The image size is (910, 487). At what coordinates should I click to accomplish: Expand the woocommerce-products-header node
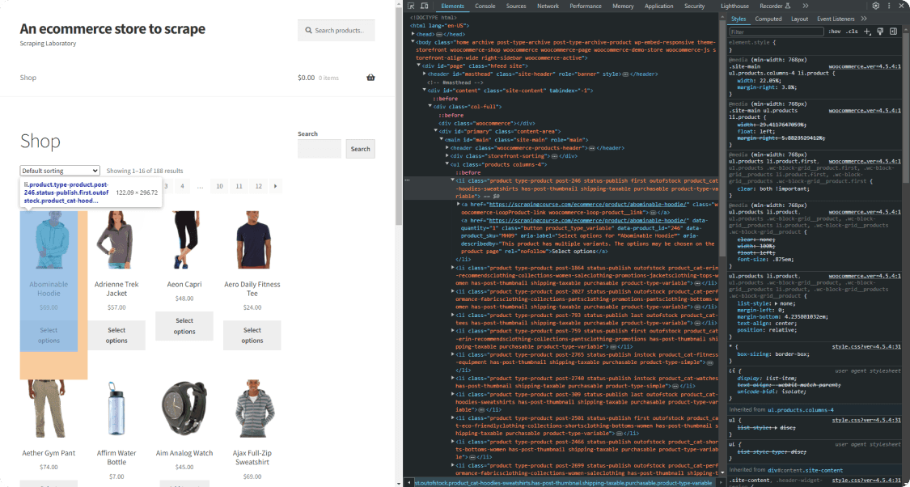click(x=447, y=148)
